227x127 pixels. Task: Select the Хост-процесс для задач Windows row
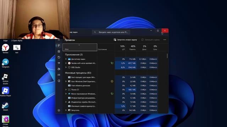[x=110, y=77]
